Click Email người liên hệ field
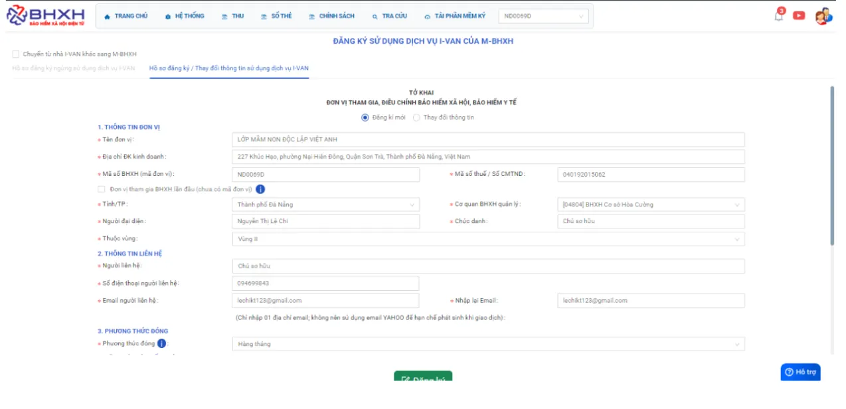 point(325,301)
